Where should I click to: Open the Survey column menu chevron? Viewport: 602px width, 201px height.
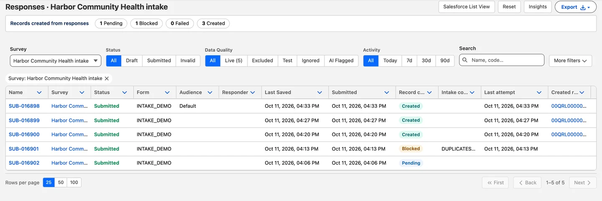(x=82, y=92)
